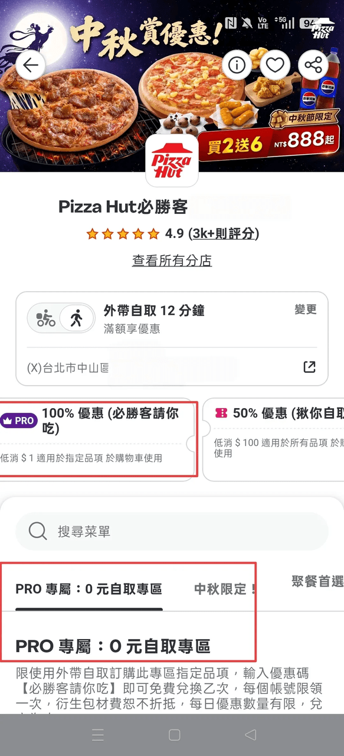
Task: Open the 3k+則評分 reviews link
Action: [224, 234]
